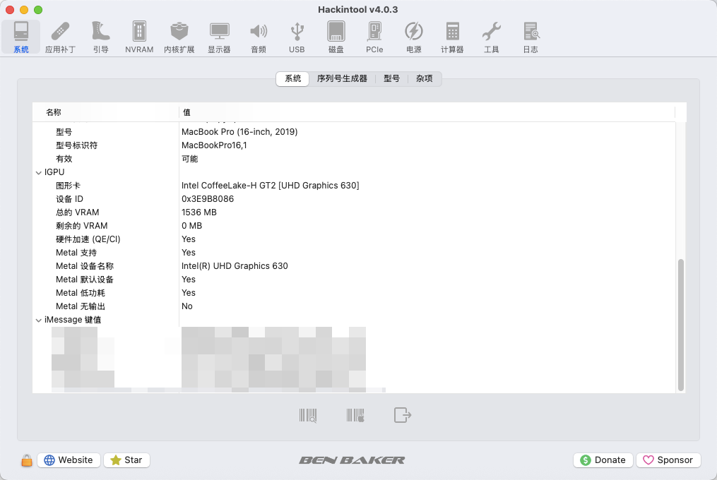717x480 pixels.
Task: Open the 电源 power section
Action: 414,37
